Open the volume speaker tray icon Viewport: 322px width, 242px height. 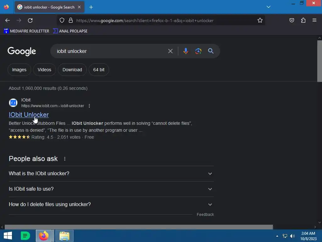point(292,236)
